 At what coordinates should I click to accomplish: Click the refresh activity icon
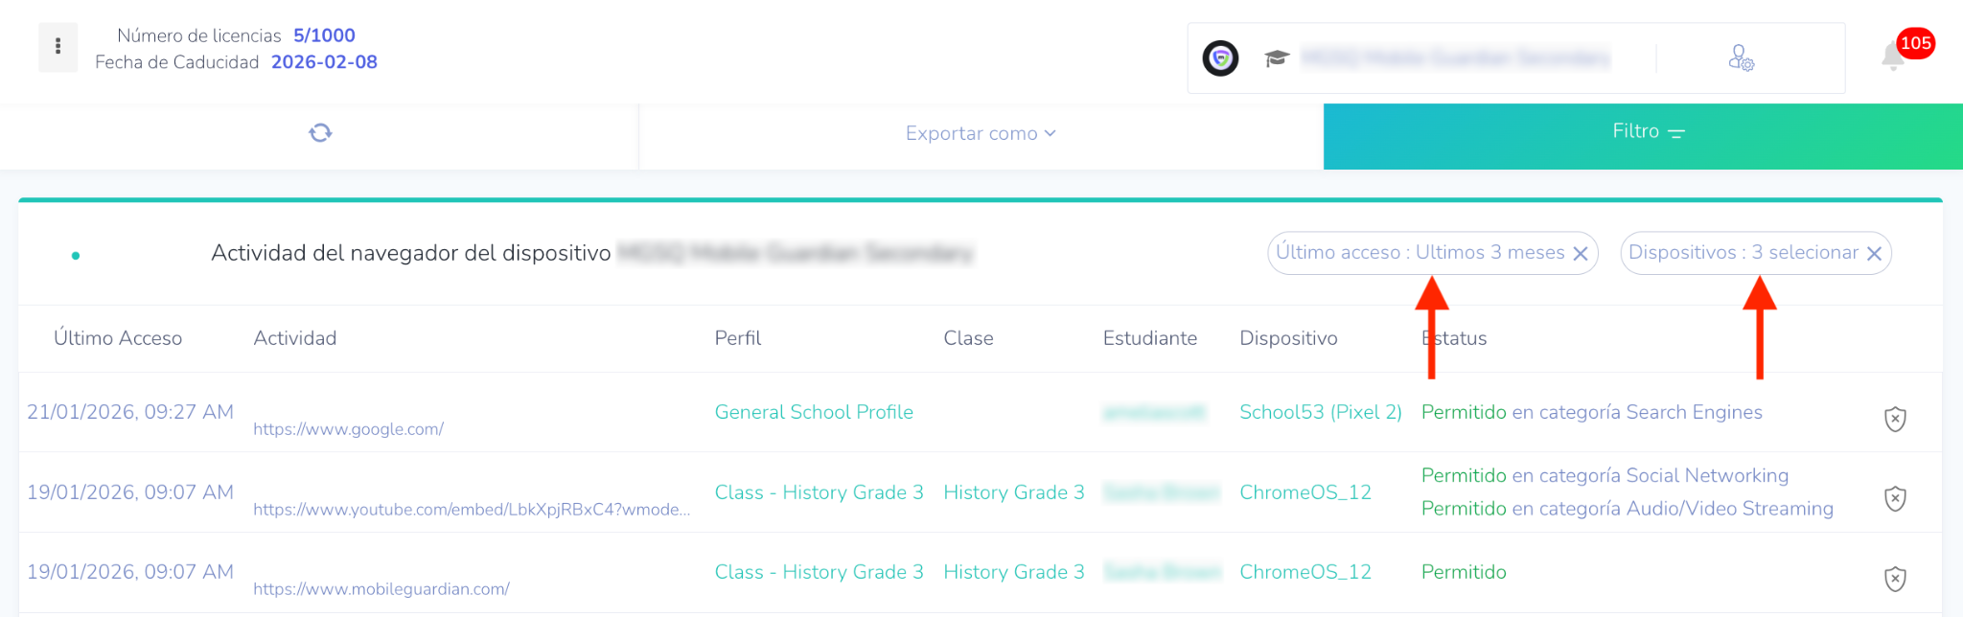[x=320, y=133]
